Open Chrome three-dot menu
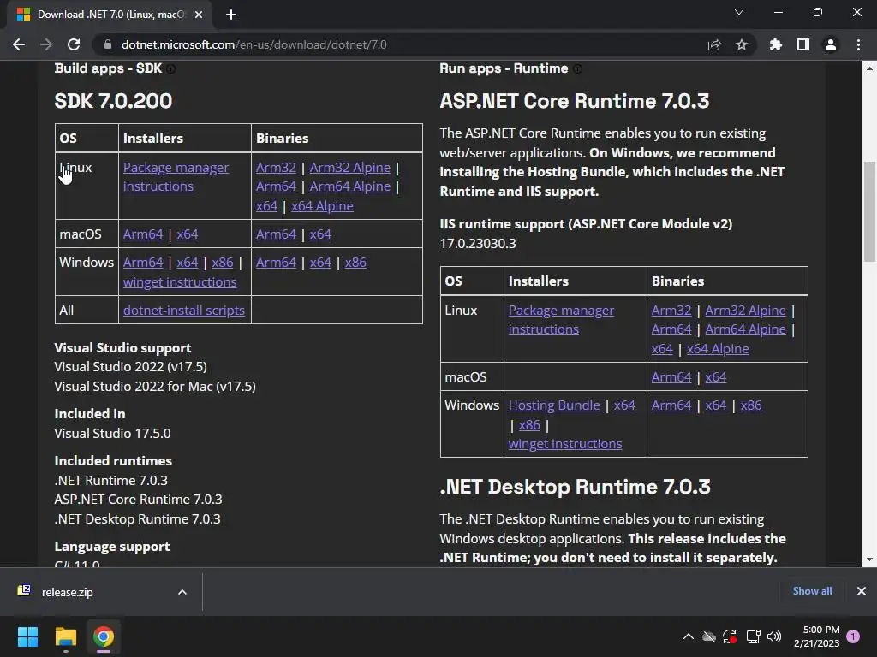The width and height of the screenshot is (877, 657). (858, 44)
